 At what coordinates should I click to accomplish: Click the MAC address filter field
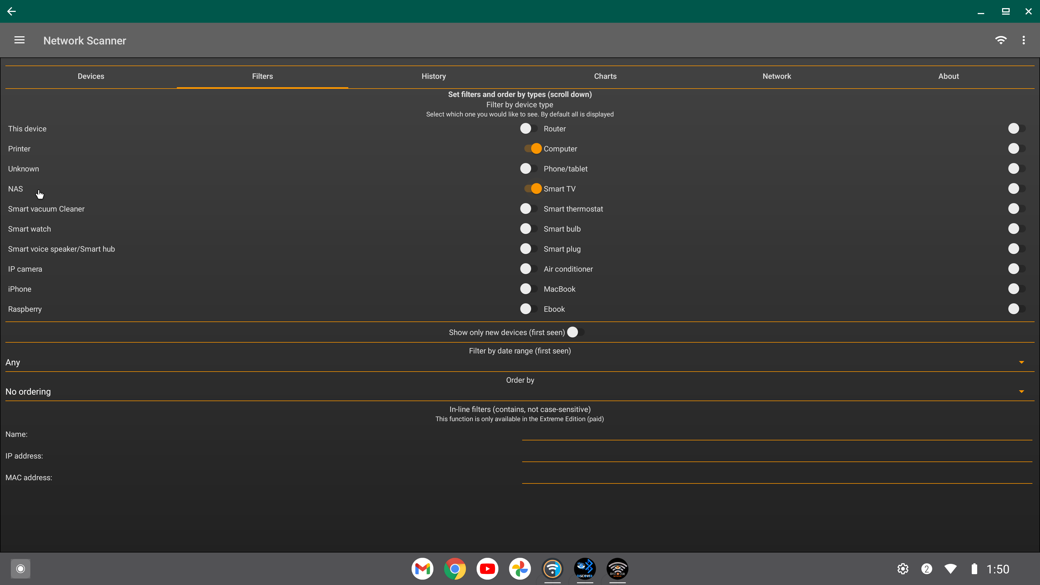(x=776, y=477)
